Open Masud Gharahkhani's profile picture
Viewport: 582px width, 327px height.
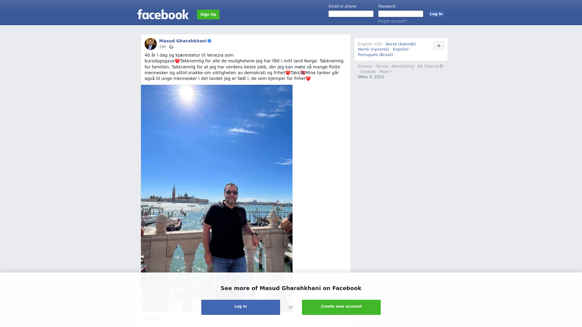[x=151, y=44]
